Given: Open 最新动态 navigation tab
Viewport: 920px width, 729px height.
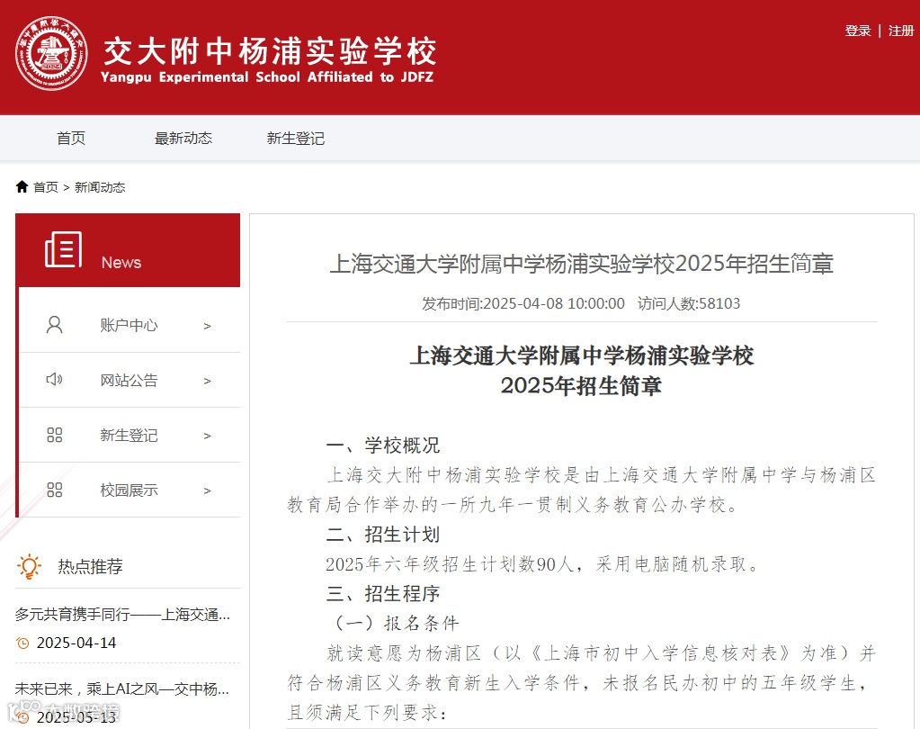Looking at the screenshot, I should point(183,138).
